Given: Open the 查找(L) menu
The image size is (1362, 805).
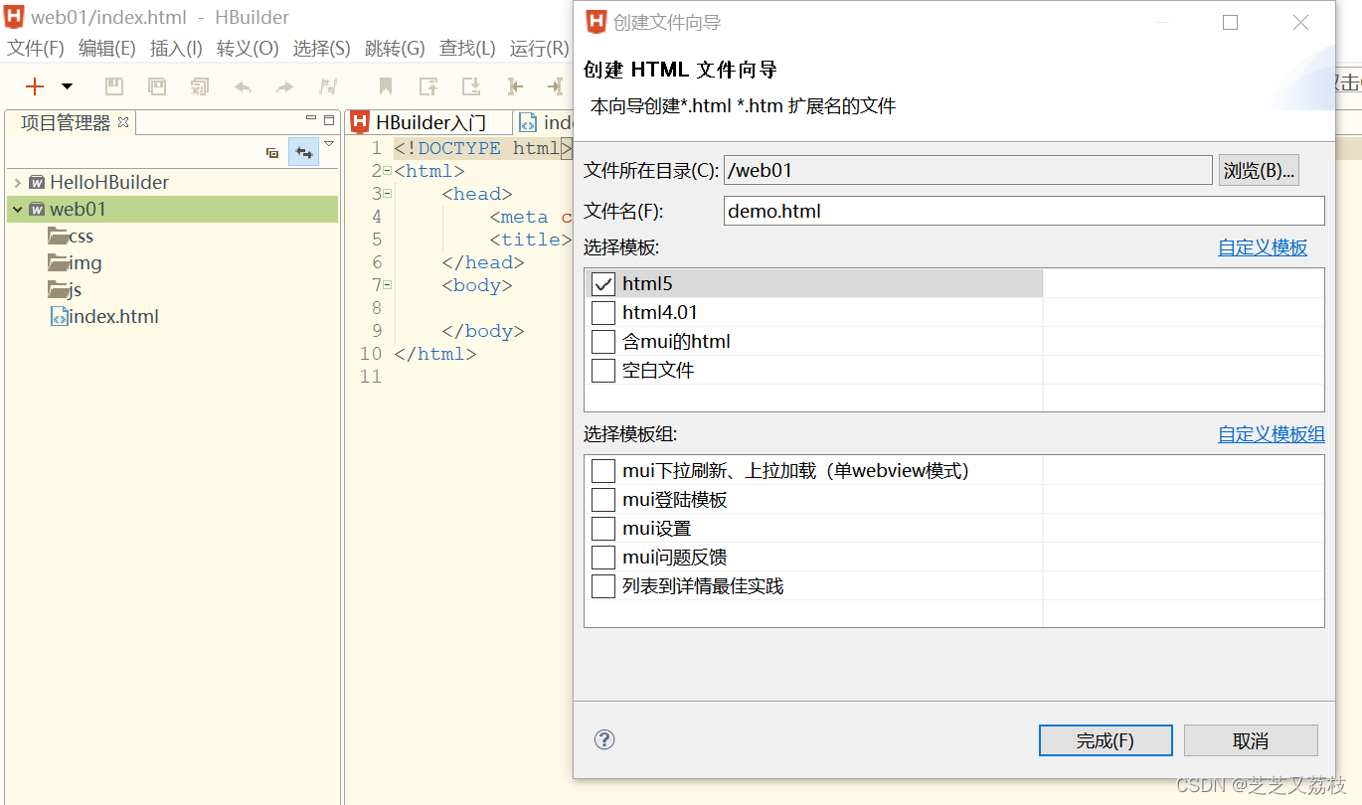Looking at the screenshot, I should click(x=467, y=49).
